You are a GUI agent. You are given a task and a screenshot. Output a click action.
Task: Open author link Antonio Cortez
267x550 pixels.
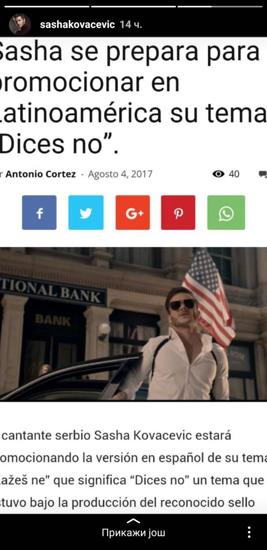point(40,174)
